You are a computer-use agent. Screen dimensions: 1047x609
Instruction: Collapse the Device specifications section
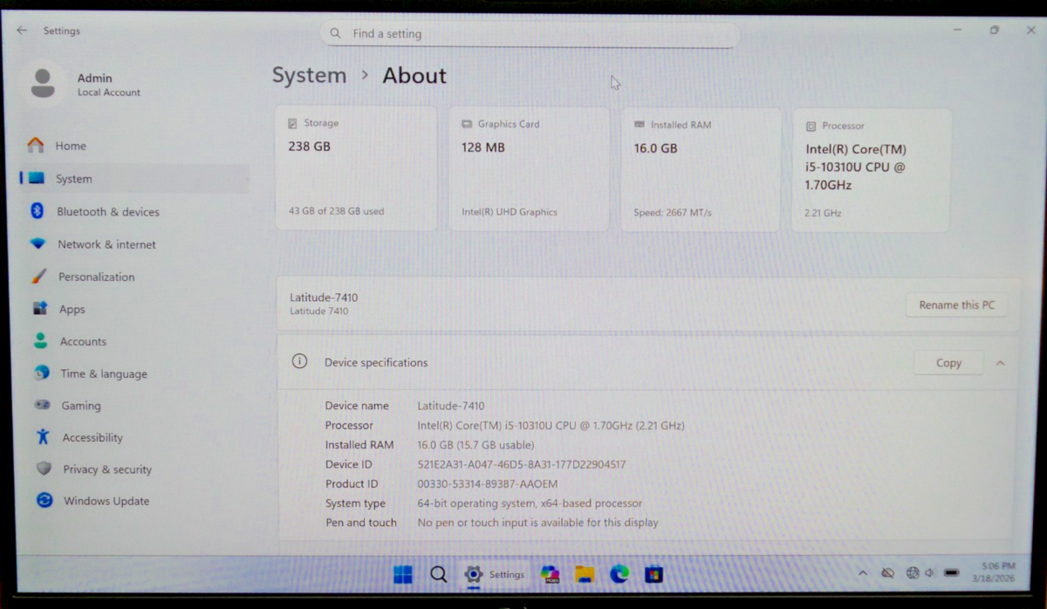pyautogui.click(x=1000, y=363)
